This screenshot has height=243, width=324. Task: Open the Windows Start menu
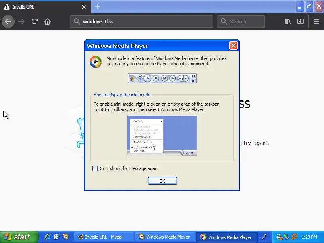(19, 237)
